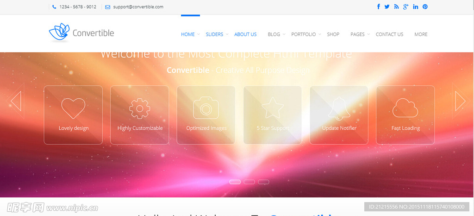The height and width of the screenshot is (216, 474).
Task: Select the Lovely design heart tile
Action: pyautogui.click(x=73, y=114)
